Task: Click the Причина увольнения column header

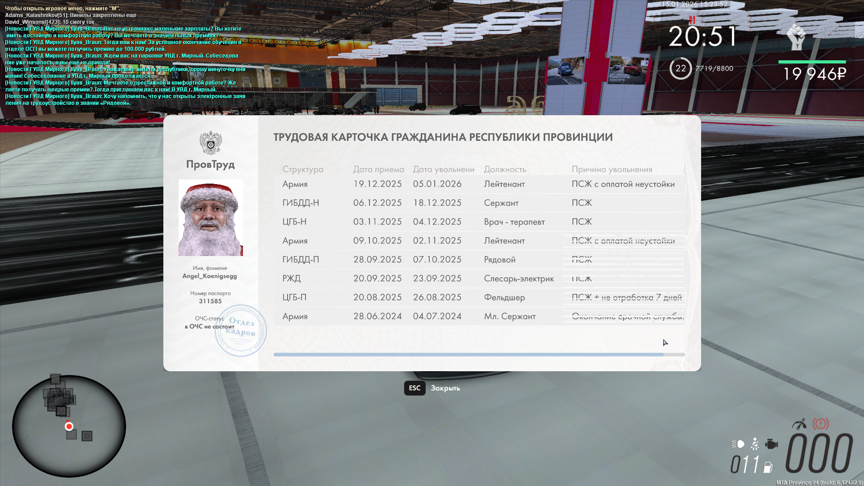Action: point(612,169)
